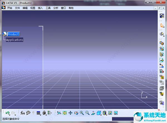The height and width of the screenshot is (123, 167).
Task: Click the last purple icon in right toolbar
Action: coord(162,103)
